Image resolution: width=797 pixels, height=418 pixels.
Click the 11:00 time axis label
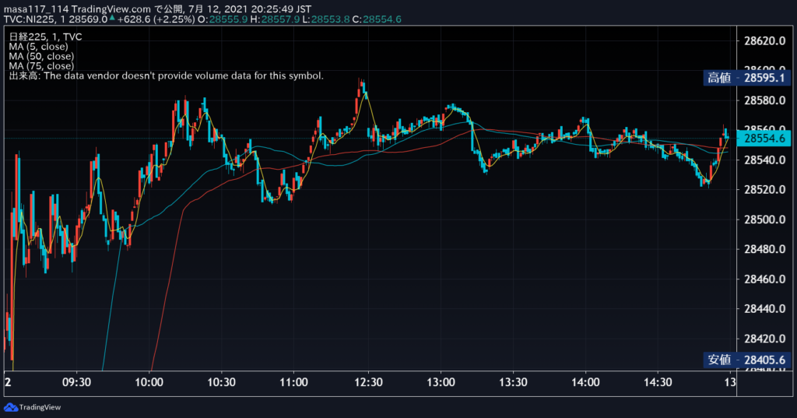[293, 382]
